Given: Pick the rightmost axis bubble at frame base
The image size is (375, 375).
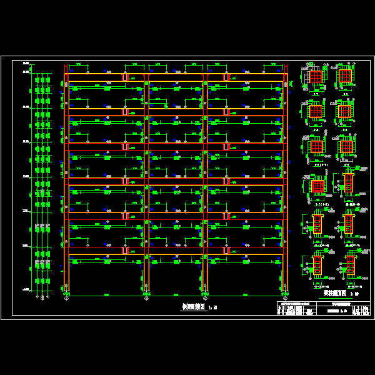Looking at the screenshot, I should [x=285, y=299].
